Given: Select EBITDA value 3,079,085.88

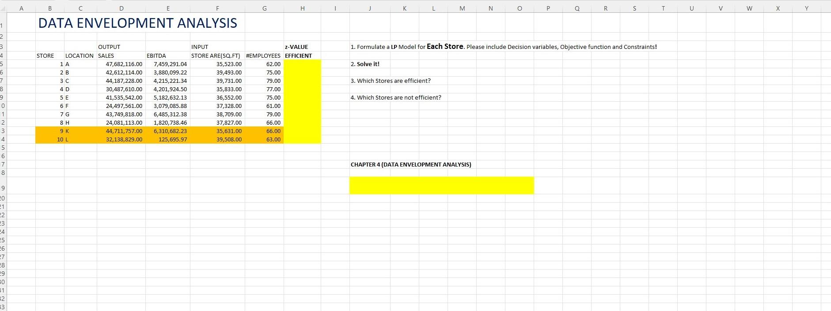Looking at the screenshot, I should click(170, 106).
